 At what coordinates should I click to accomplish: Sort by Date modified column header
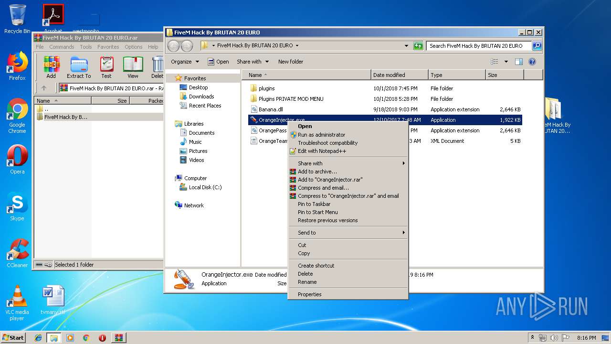tap(400, 75)
